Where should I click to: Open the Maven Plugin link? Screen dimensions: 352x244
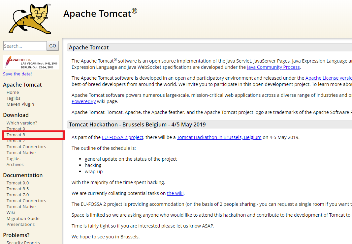[20, 104]
